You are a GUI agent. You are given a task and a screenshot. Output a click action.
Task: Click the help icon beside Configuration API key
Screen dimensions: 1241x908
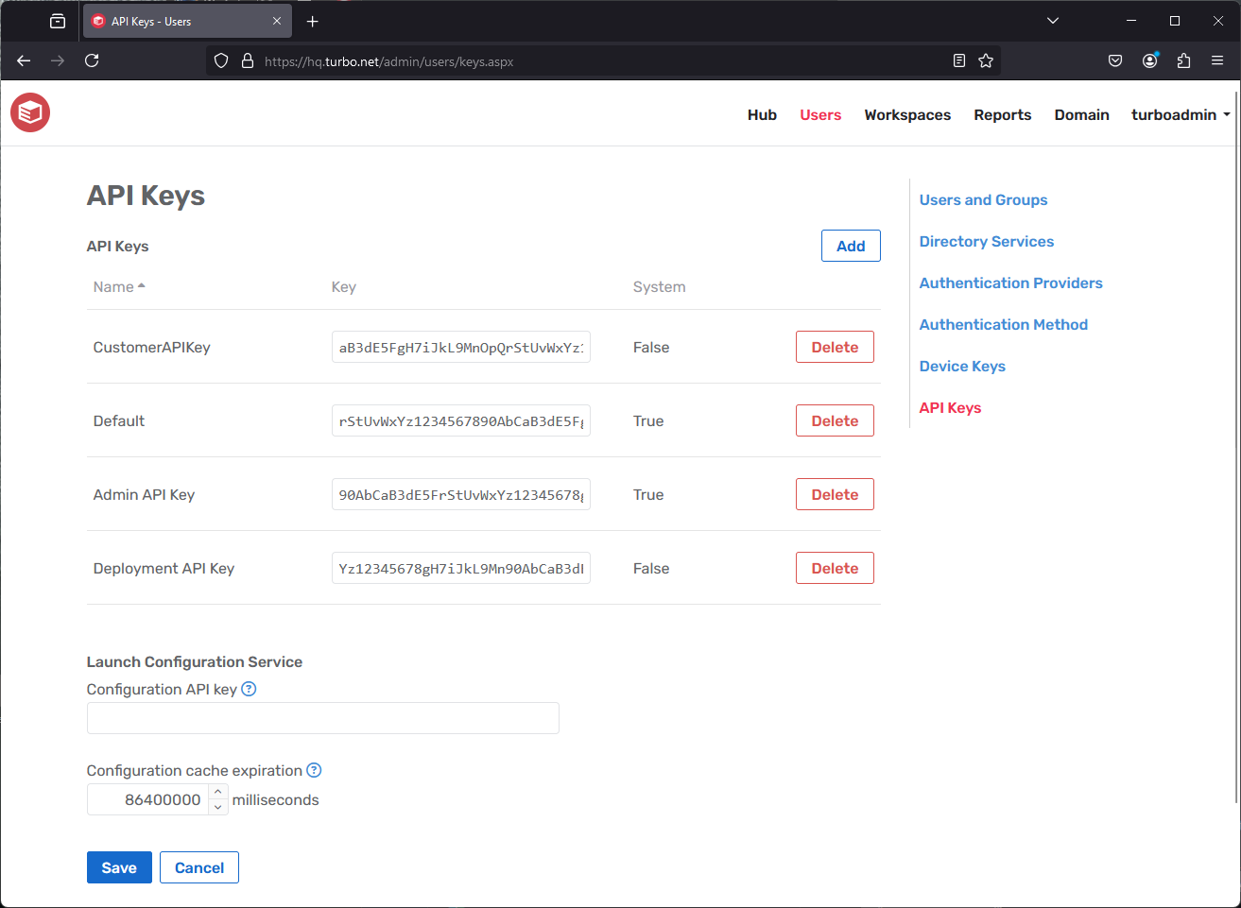(248, 689)
